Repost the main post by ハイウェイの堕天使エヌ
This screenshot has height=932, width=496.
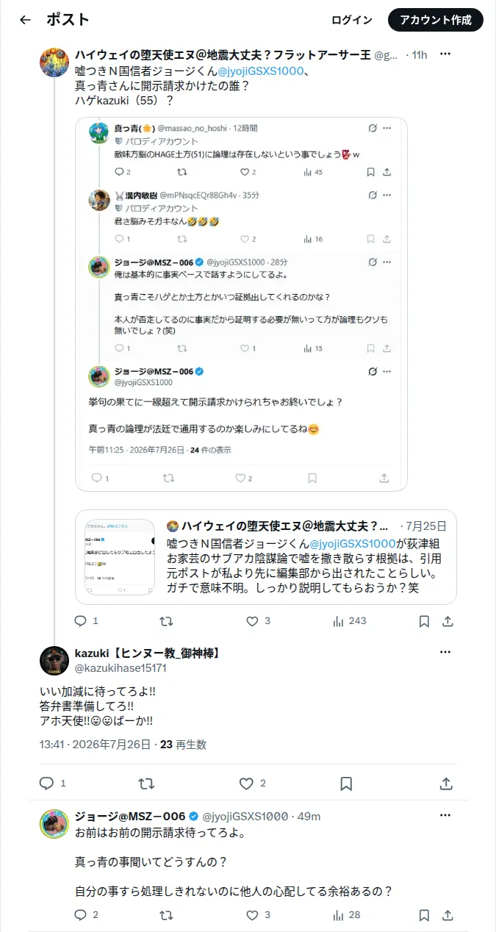(167, 621)
